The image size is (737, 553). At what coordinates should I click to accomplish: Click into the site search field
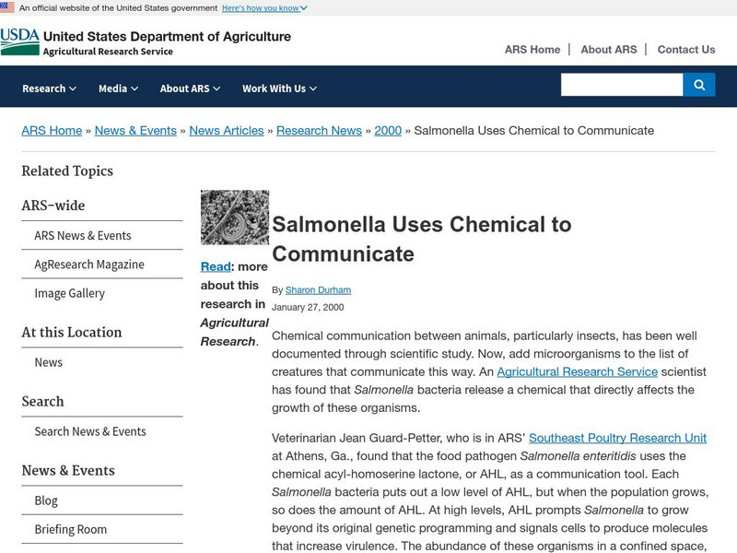click(x=622, y=85)
